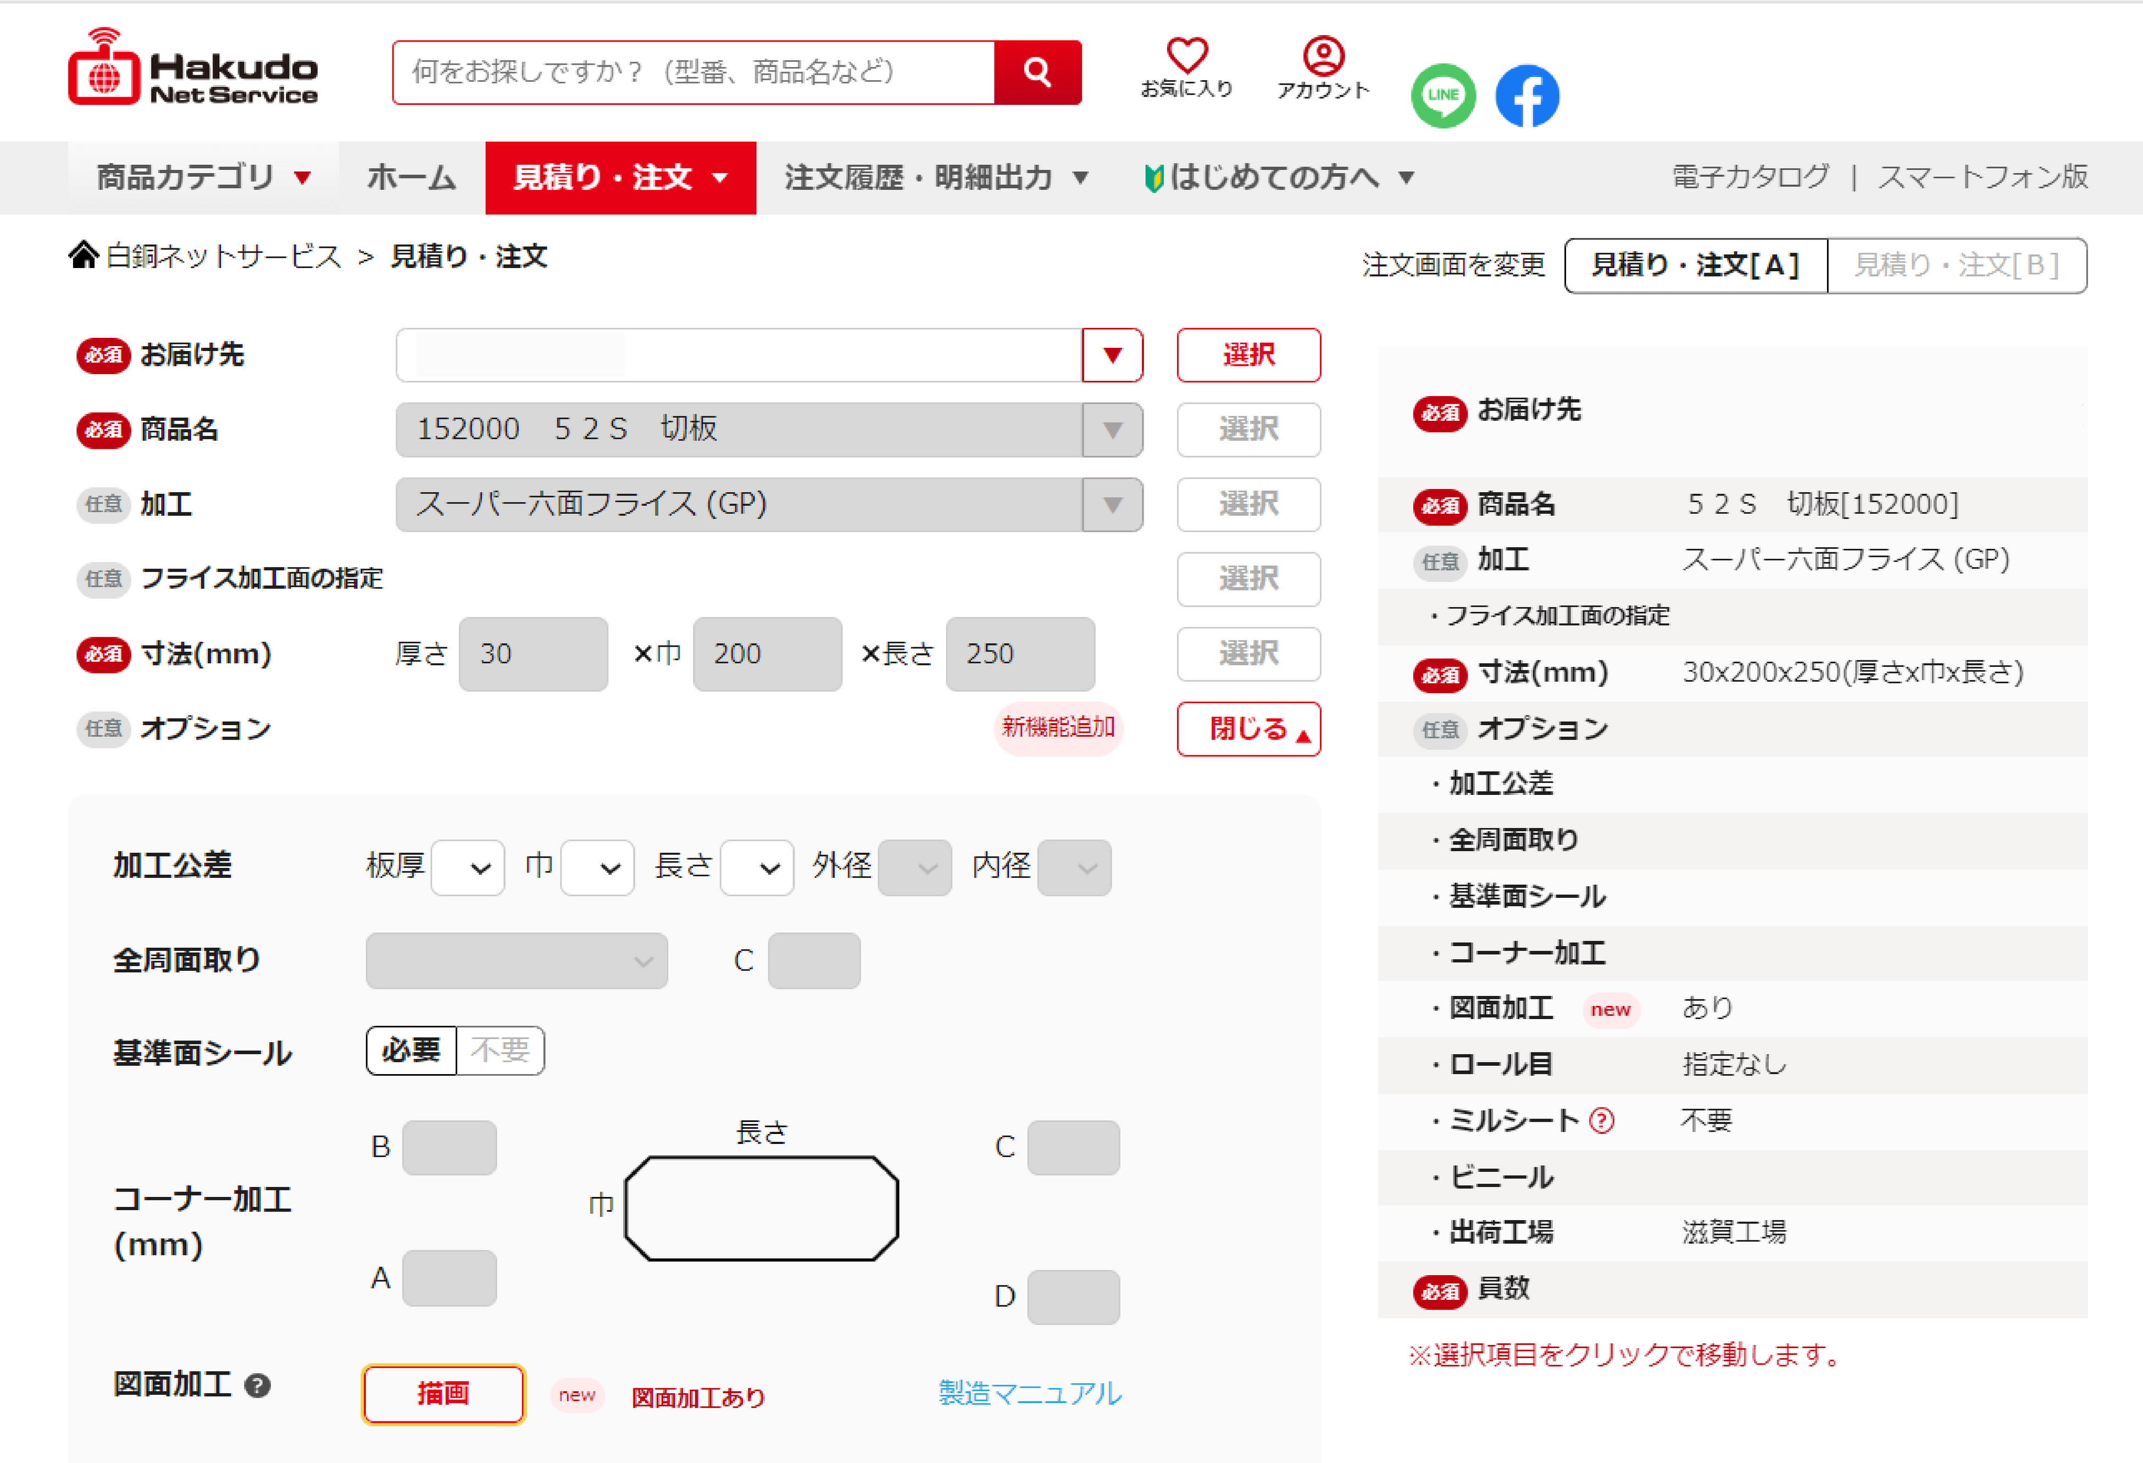Viewport: 2143px width, 1463px height.
Task: Click the red search magnifier button
Action: tap(1036, 73)
